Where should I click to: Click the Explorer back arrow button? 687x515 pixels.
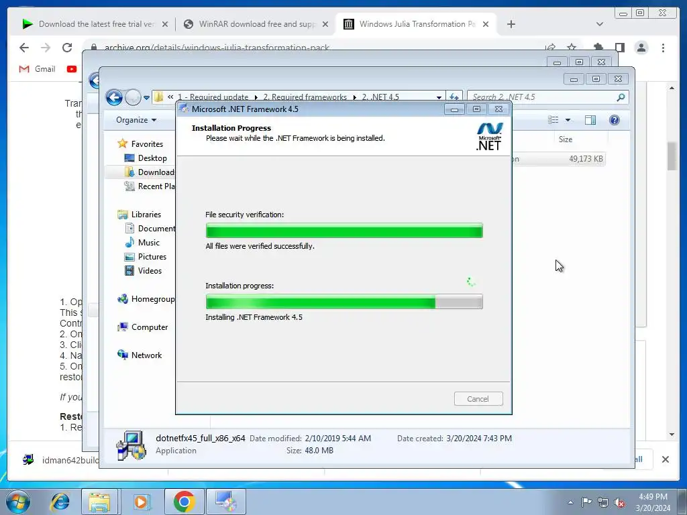114,97
